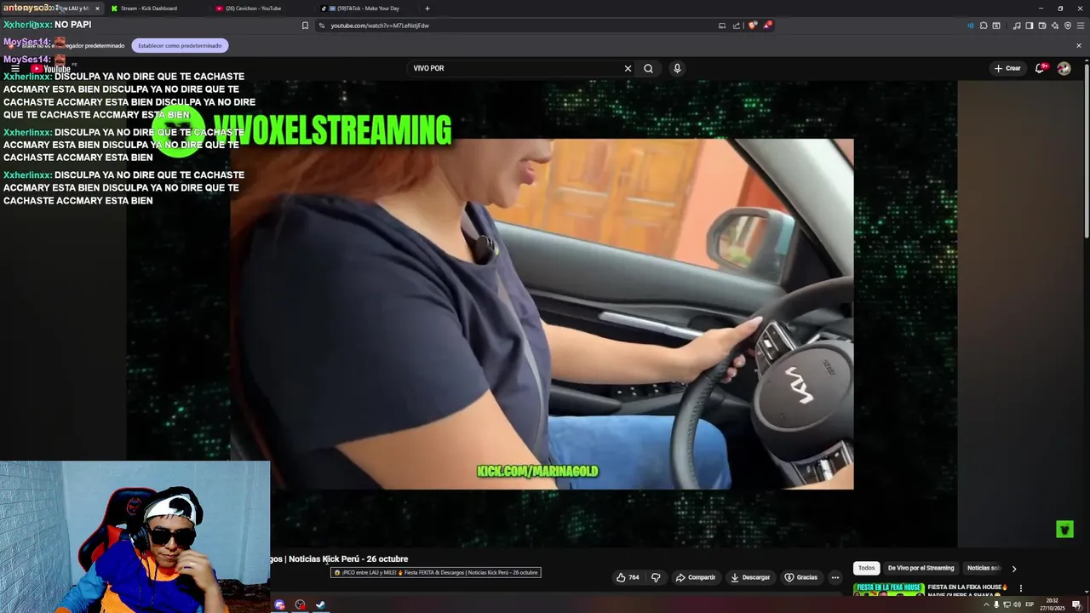Click taskbar microphone tray icon

pos(996,604)
